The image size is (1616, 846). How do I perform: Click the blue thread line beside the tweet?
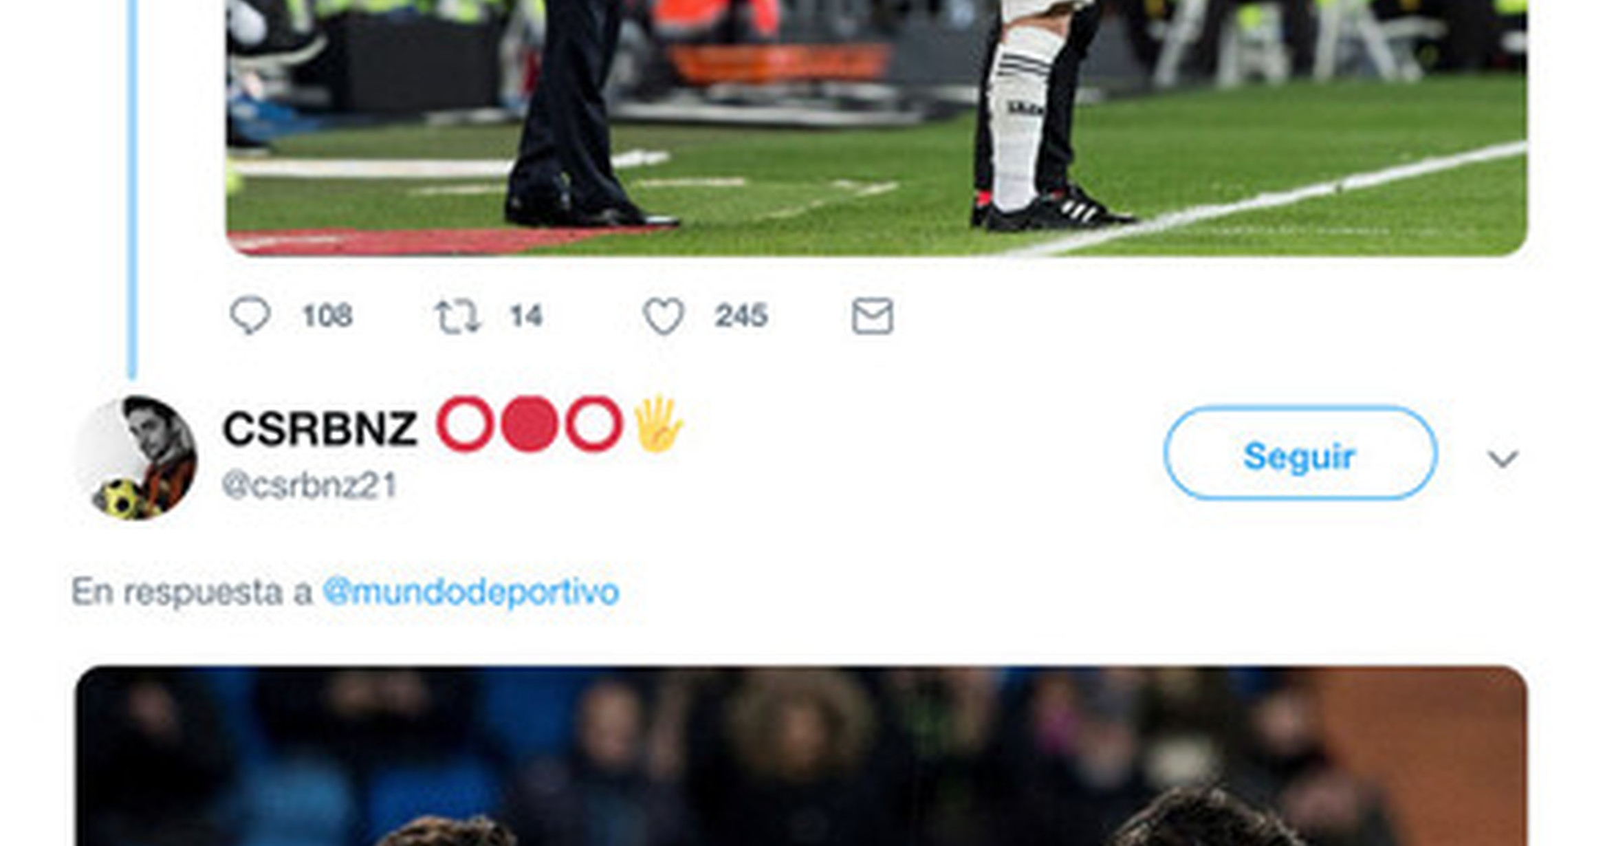coord(133,189)
